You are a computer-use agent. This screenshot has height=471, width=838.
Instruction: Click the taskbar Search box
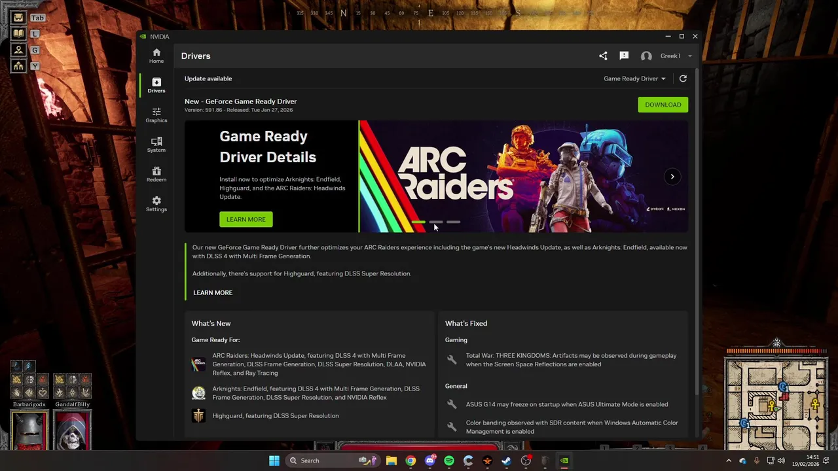(x=332, y=461)
